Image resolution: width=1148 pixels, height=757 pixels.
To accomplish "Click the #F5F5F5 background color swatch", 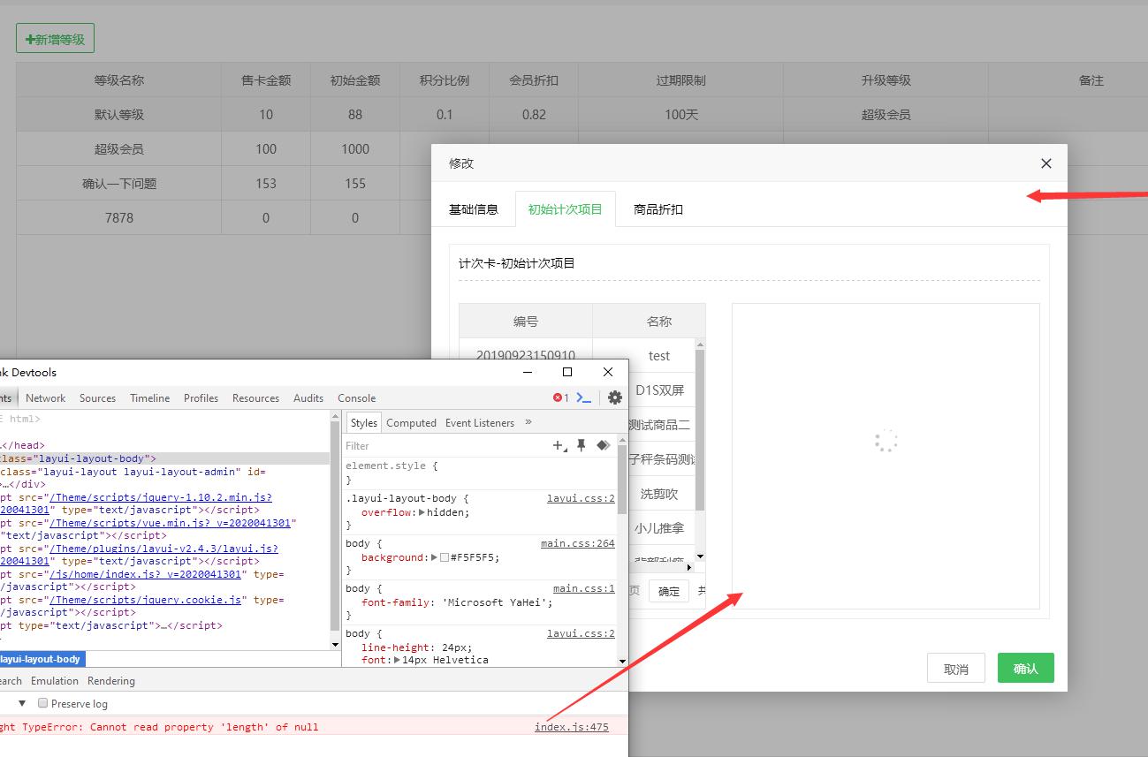I will 445,557.
